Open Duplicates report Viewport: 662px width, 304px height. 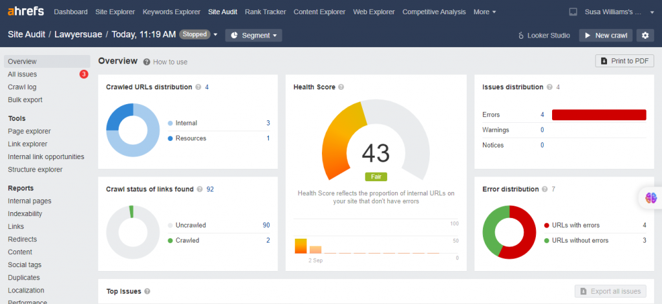point(24,277)
